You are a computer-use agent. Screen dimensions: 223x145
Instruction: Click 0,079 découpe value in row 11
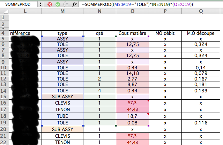coord(201,73)
